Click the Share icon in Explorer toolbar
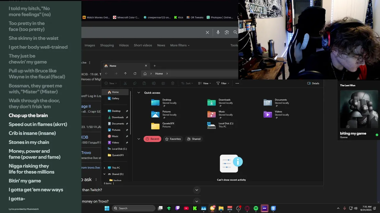Image resolution: width=380 pixels, height=213 pixels. click(x=163, y=83)
